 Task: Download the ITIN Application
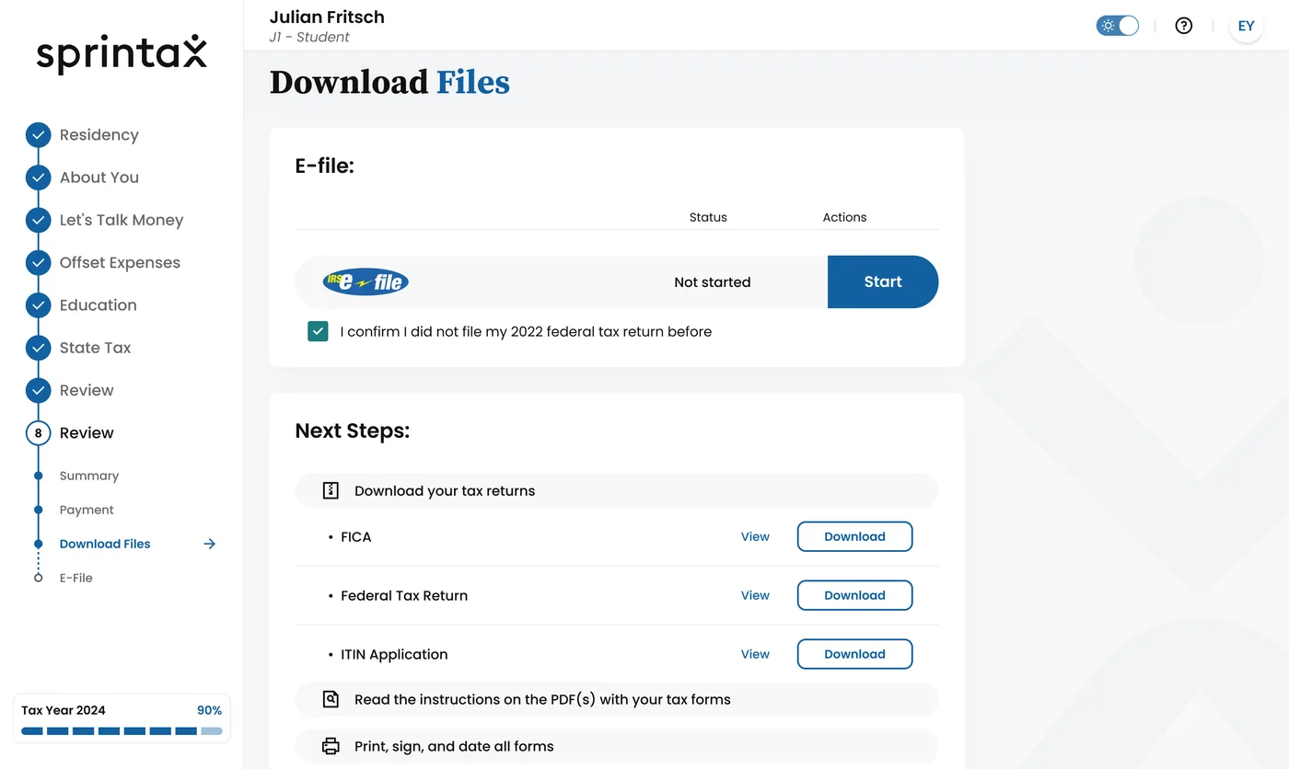[x=854, y=654]
